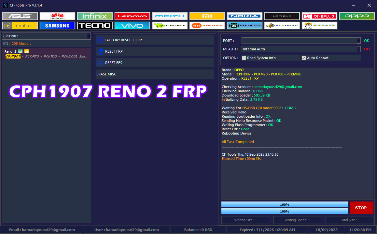The height and width of the screenshot is (234, 377).
Task: Choose the OnePlus brand tile
Action: (319, 16)
